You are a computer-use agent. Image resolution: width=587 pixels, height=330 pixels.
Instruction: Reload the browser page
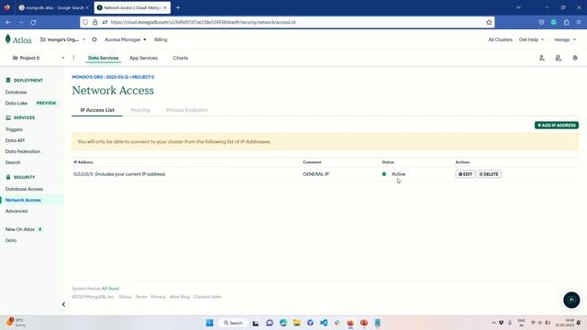33,22
